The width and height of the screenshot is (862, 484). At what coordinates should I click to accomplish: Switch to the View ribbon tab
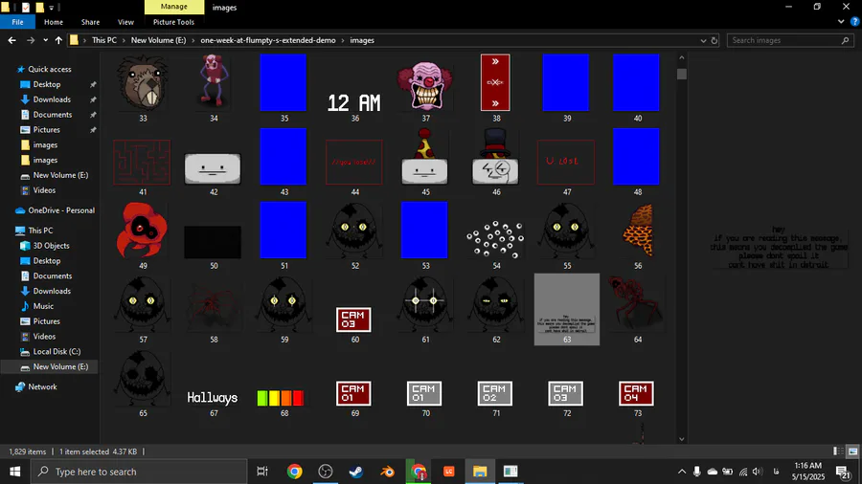click(x=125, y=22)
